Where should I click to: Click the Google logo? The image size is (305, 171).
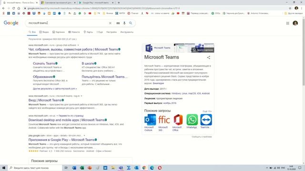point(11,23)
